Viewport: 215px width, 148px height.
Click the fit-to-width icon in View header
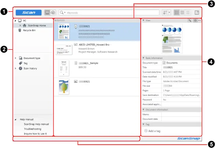click(x=199, y=20)
